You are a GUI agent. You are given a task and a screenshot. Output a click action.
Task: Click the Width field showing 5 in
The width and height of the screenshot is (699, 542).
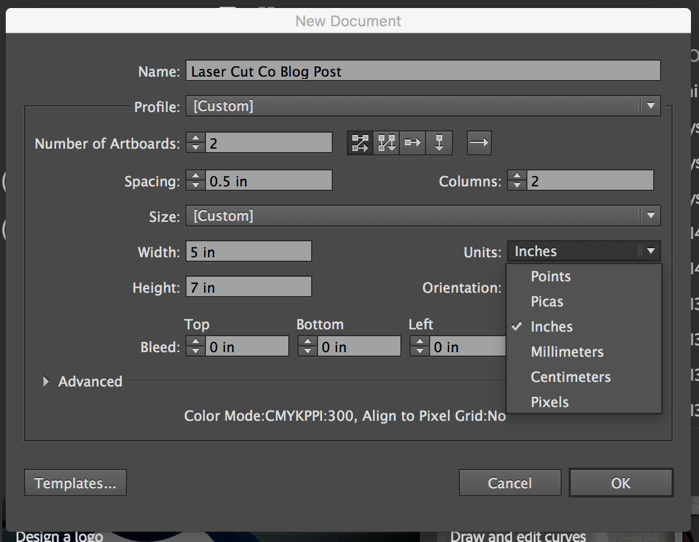click(249, 252)
